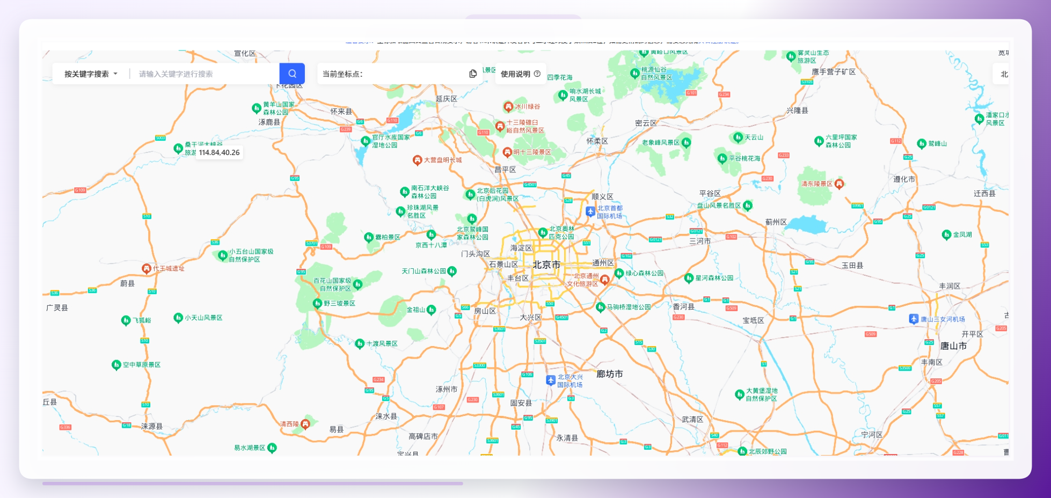Click the 代王城遗址 attraction marker

(147, 268)
